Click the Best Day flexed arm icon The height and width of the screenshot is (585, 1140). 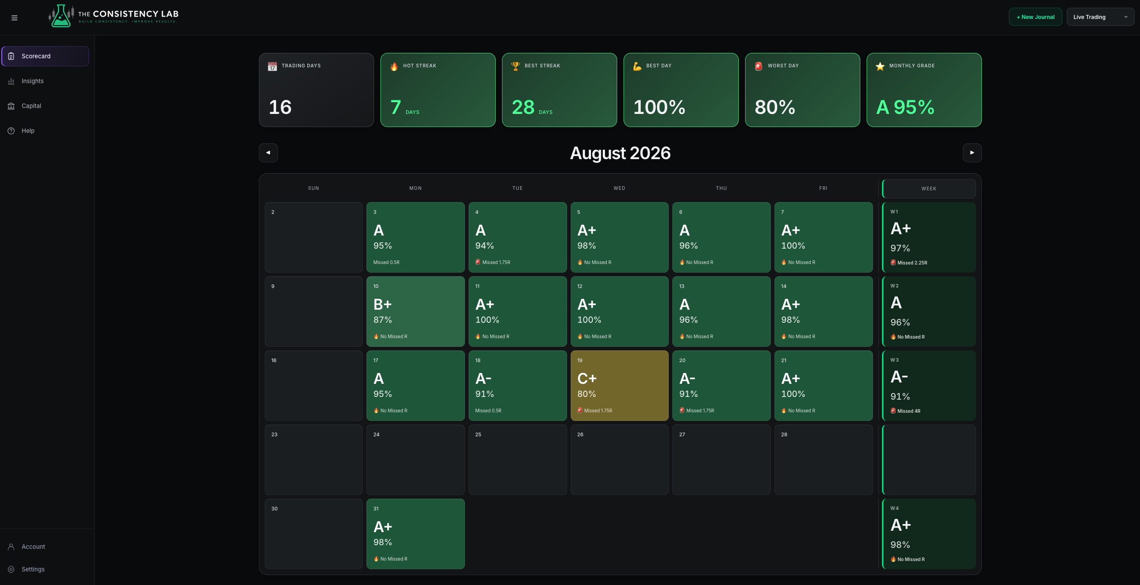tap(637, 66)
